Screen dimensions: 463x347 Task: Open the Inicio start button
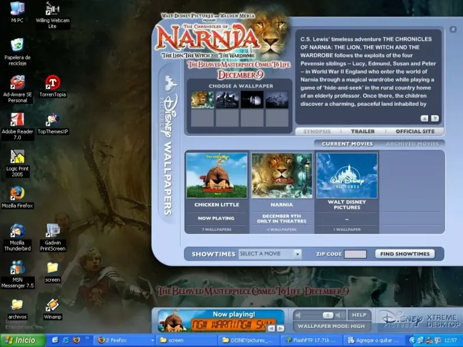click(x=23, y=340)
